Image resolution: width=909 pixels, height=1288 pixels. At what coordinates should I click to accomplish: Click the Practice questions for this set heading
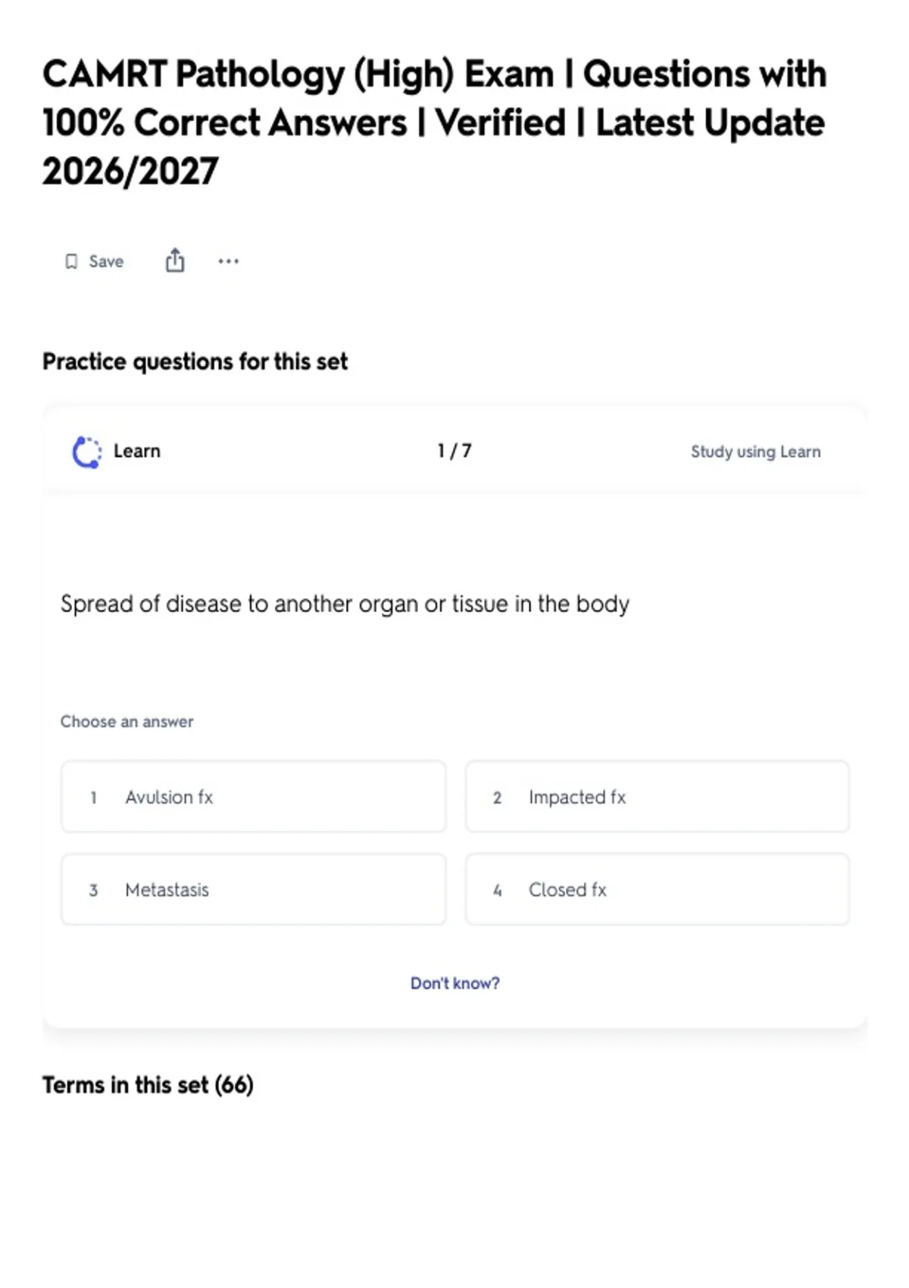pyautogui.click(x=195, y=362)
